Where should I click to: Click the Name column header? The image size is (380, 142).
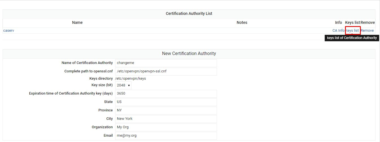pos(77,22)
